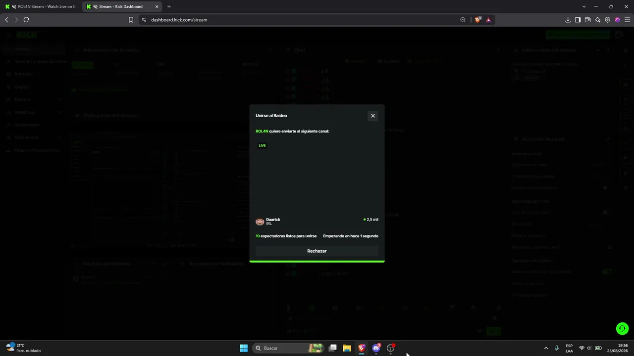Open the Windows Start menu
This screenshot has width=634, height=356.
(244, 348)
